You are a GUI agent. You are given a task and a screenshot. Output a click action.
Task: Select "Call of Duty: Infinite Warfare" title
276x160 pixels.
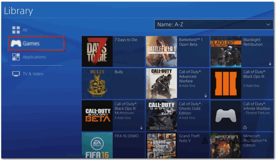click(x=257, y=109)
